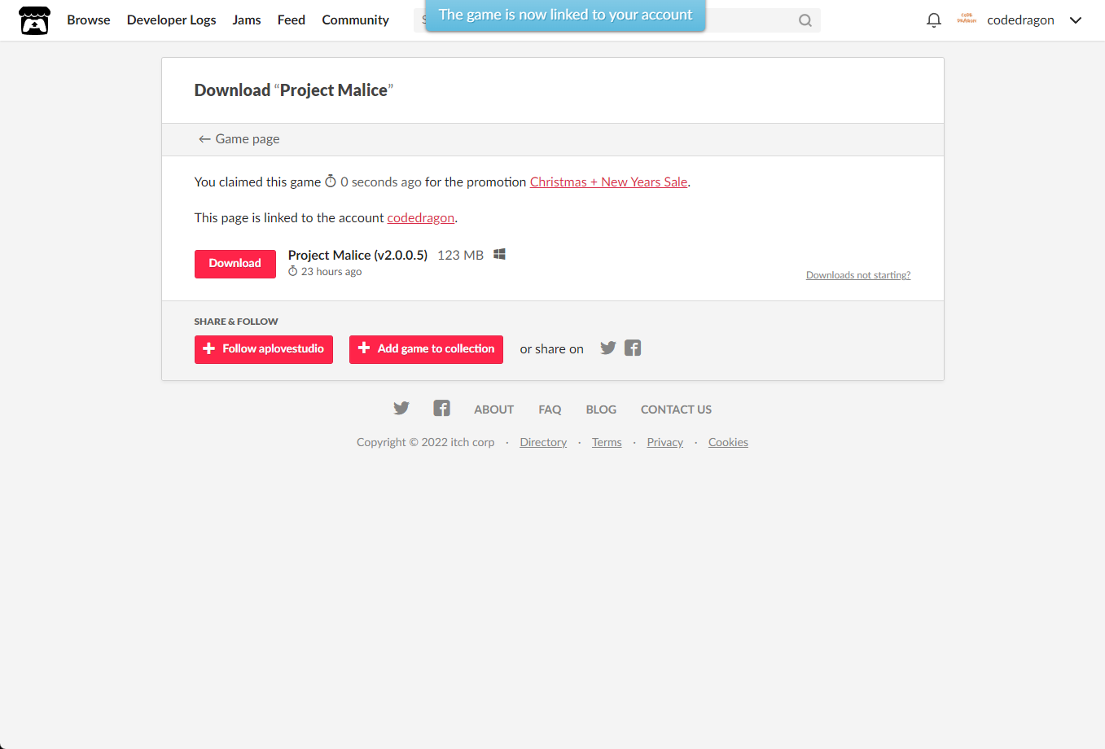Image resolution: width=1105 pixels, height=749 pixels.
Task: Open the notifications bell
Action: pyautogui.click(x=934, y=20)
